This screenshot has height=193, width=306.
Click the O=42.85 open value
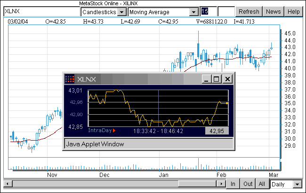pyautogui.click(x=56, y=22)
